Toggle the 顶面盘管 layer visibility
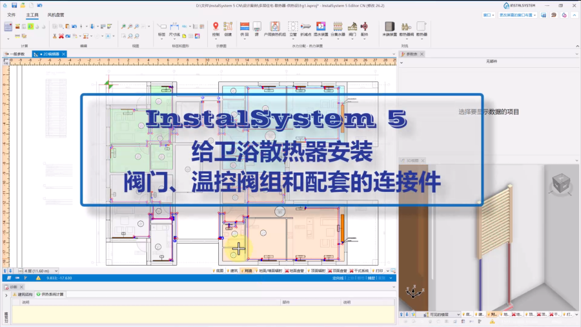The image size is (581, 327). coord(338,271)
